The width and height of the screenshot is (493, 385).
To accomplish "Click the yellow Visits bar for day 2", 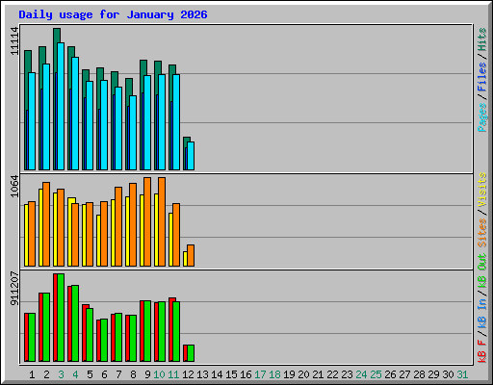I will click(x=40, y=227).
